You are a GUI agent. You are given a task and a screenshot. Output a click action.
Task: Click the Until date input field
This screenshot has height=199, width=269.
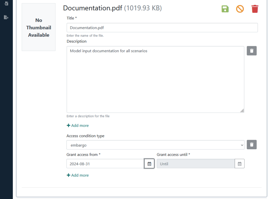pos(195,164)
